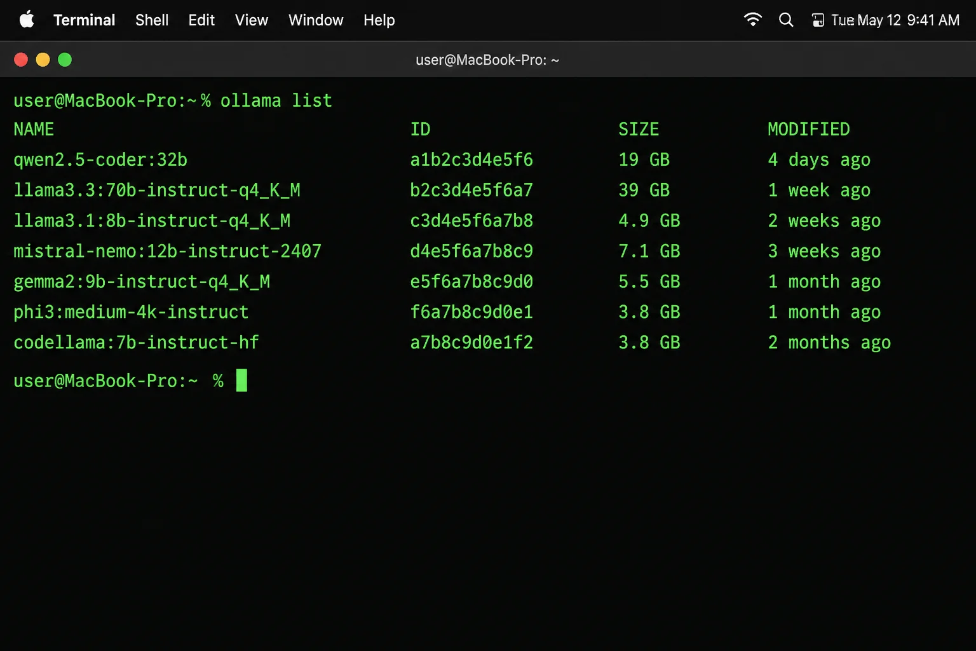Close the Terminal window with red button

click(x=21, y=60)
